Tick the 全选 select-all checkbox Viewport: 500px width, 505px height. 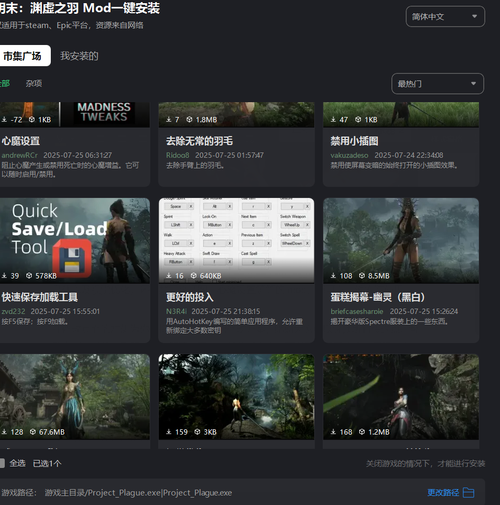click(2, 463)
